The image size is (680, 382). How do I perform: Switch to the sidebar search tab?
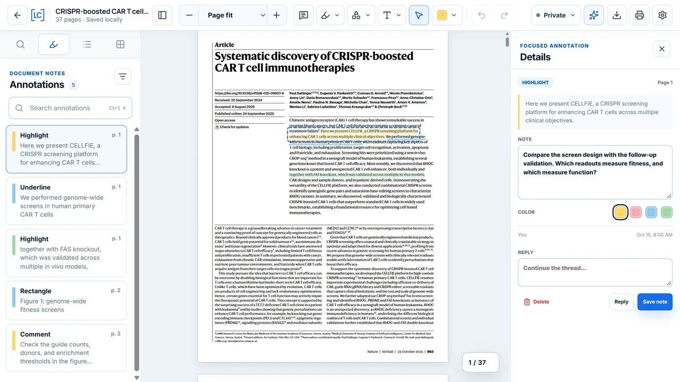tap(20, 45)
